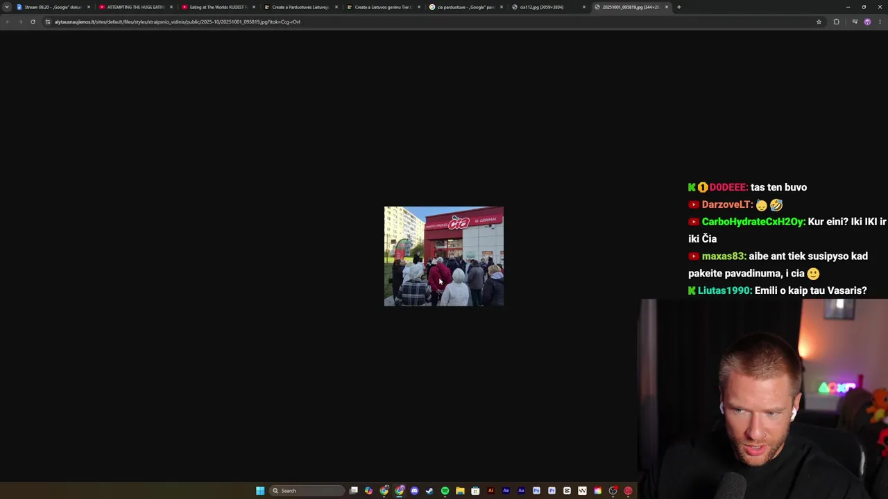Open OBS Studio from the taskbar

pos(613,491)
